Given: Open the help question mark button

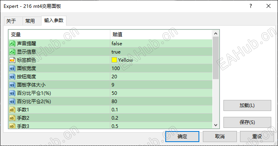Looking at the screenshot, I should point(251,6).
